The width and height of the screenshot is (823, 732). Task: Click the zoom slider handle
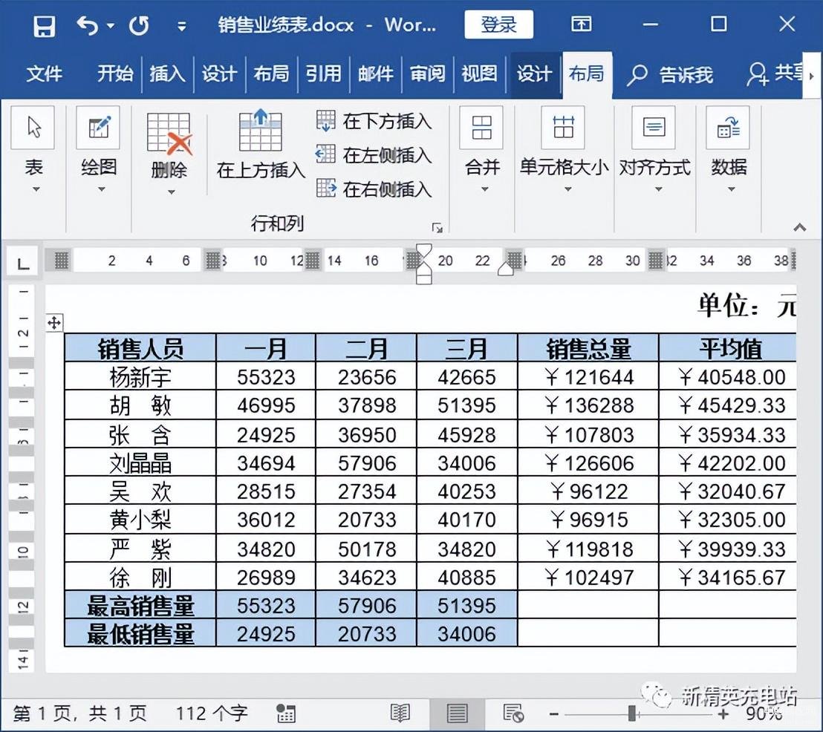click(632, 713)
